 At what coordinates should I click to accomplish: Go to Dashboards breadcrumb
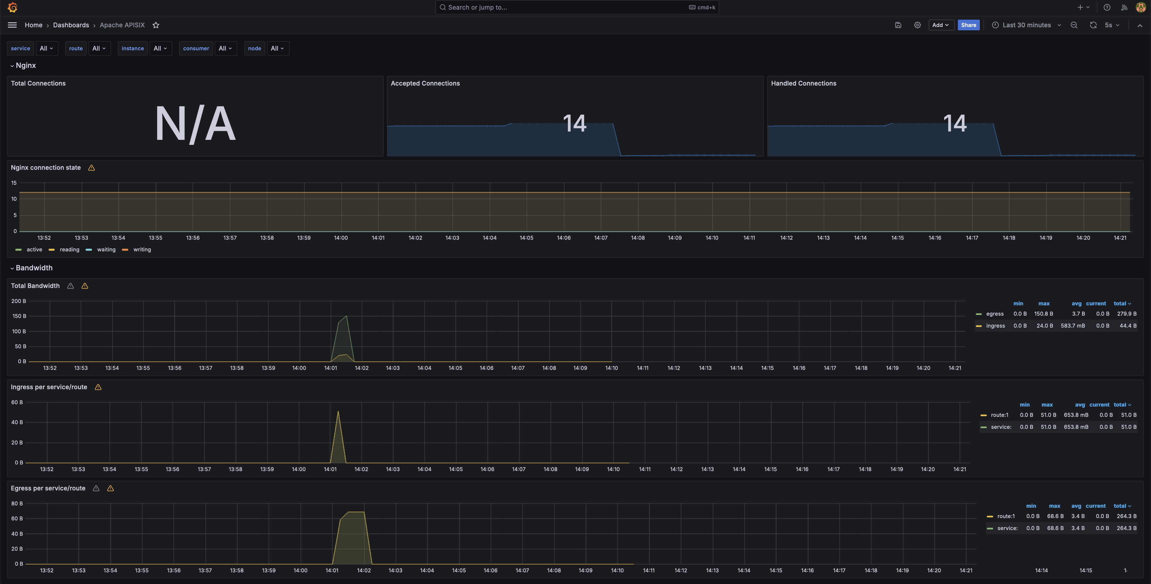[71, 25]
